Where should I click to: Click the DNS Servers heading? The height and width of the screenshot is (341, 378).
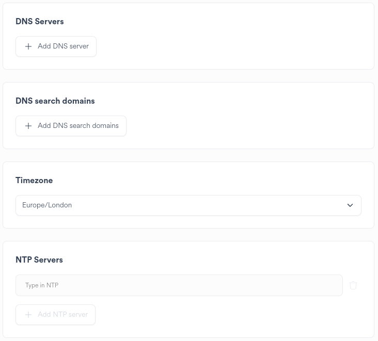click(x=40, y=22)
